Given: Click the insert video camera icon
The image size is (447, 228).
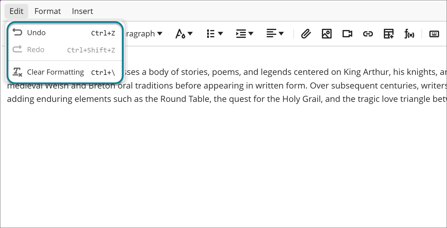Looking at the screenshot, I should pyautogui.click(x=347, y=34).
